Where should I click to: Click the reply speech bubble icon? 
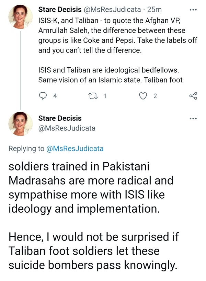coord(43,96)
